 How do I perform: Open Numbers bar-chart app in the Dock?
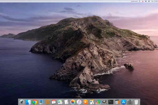(98, 102)
